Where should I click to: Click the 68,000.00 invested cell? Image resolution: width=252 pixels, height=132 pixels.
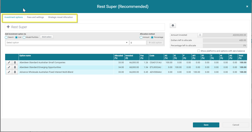coord(132,67)
